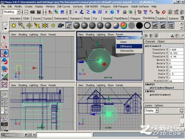Click the trash can shelf icon
Viewport: 185px width, 139px height.
tap(182, 18)
